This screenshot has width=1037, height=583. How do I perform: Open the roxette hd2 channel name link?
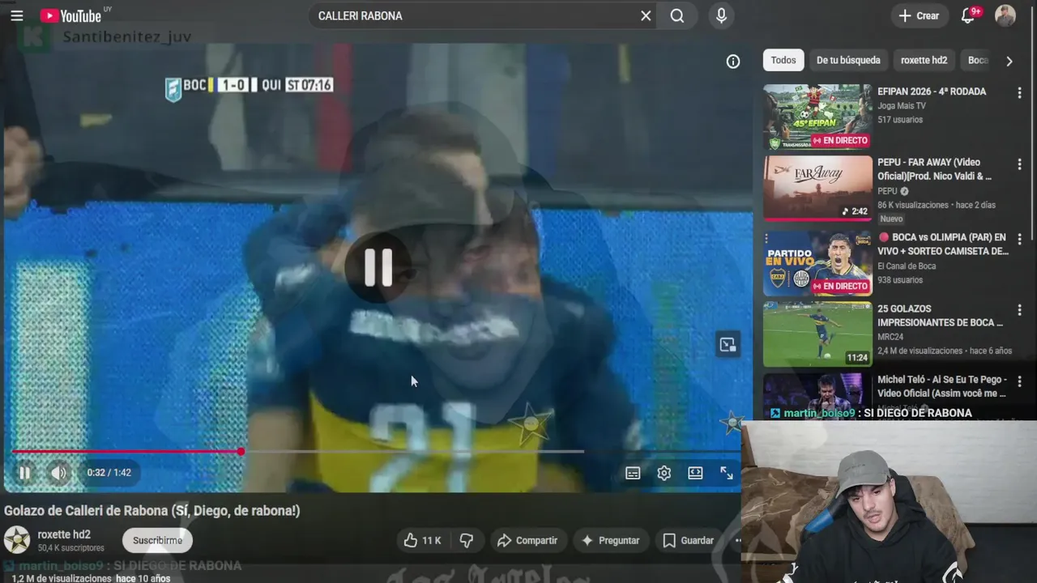coord(64,534)
